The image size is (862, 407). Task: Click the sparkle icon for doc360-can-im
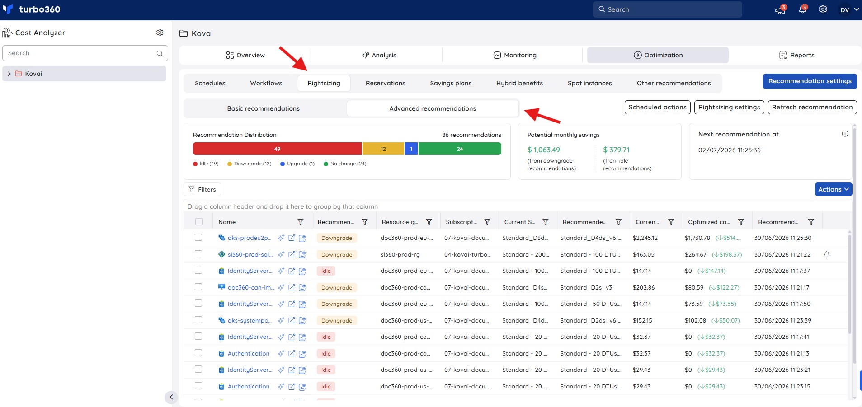pyautogui.click(x=281, y=287)
